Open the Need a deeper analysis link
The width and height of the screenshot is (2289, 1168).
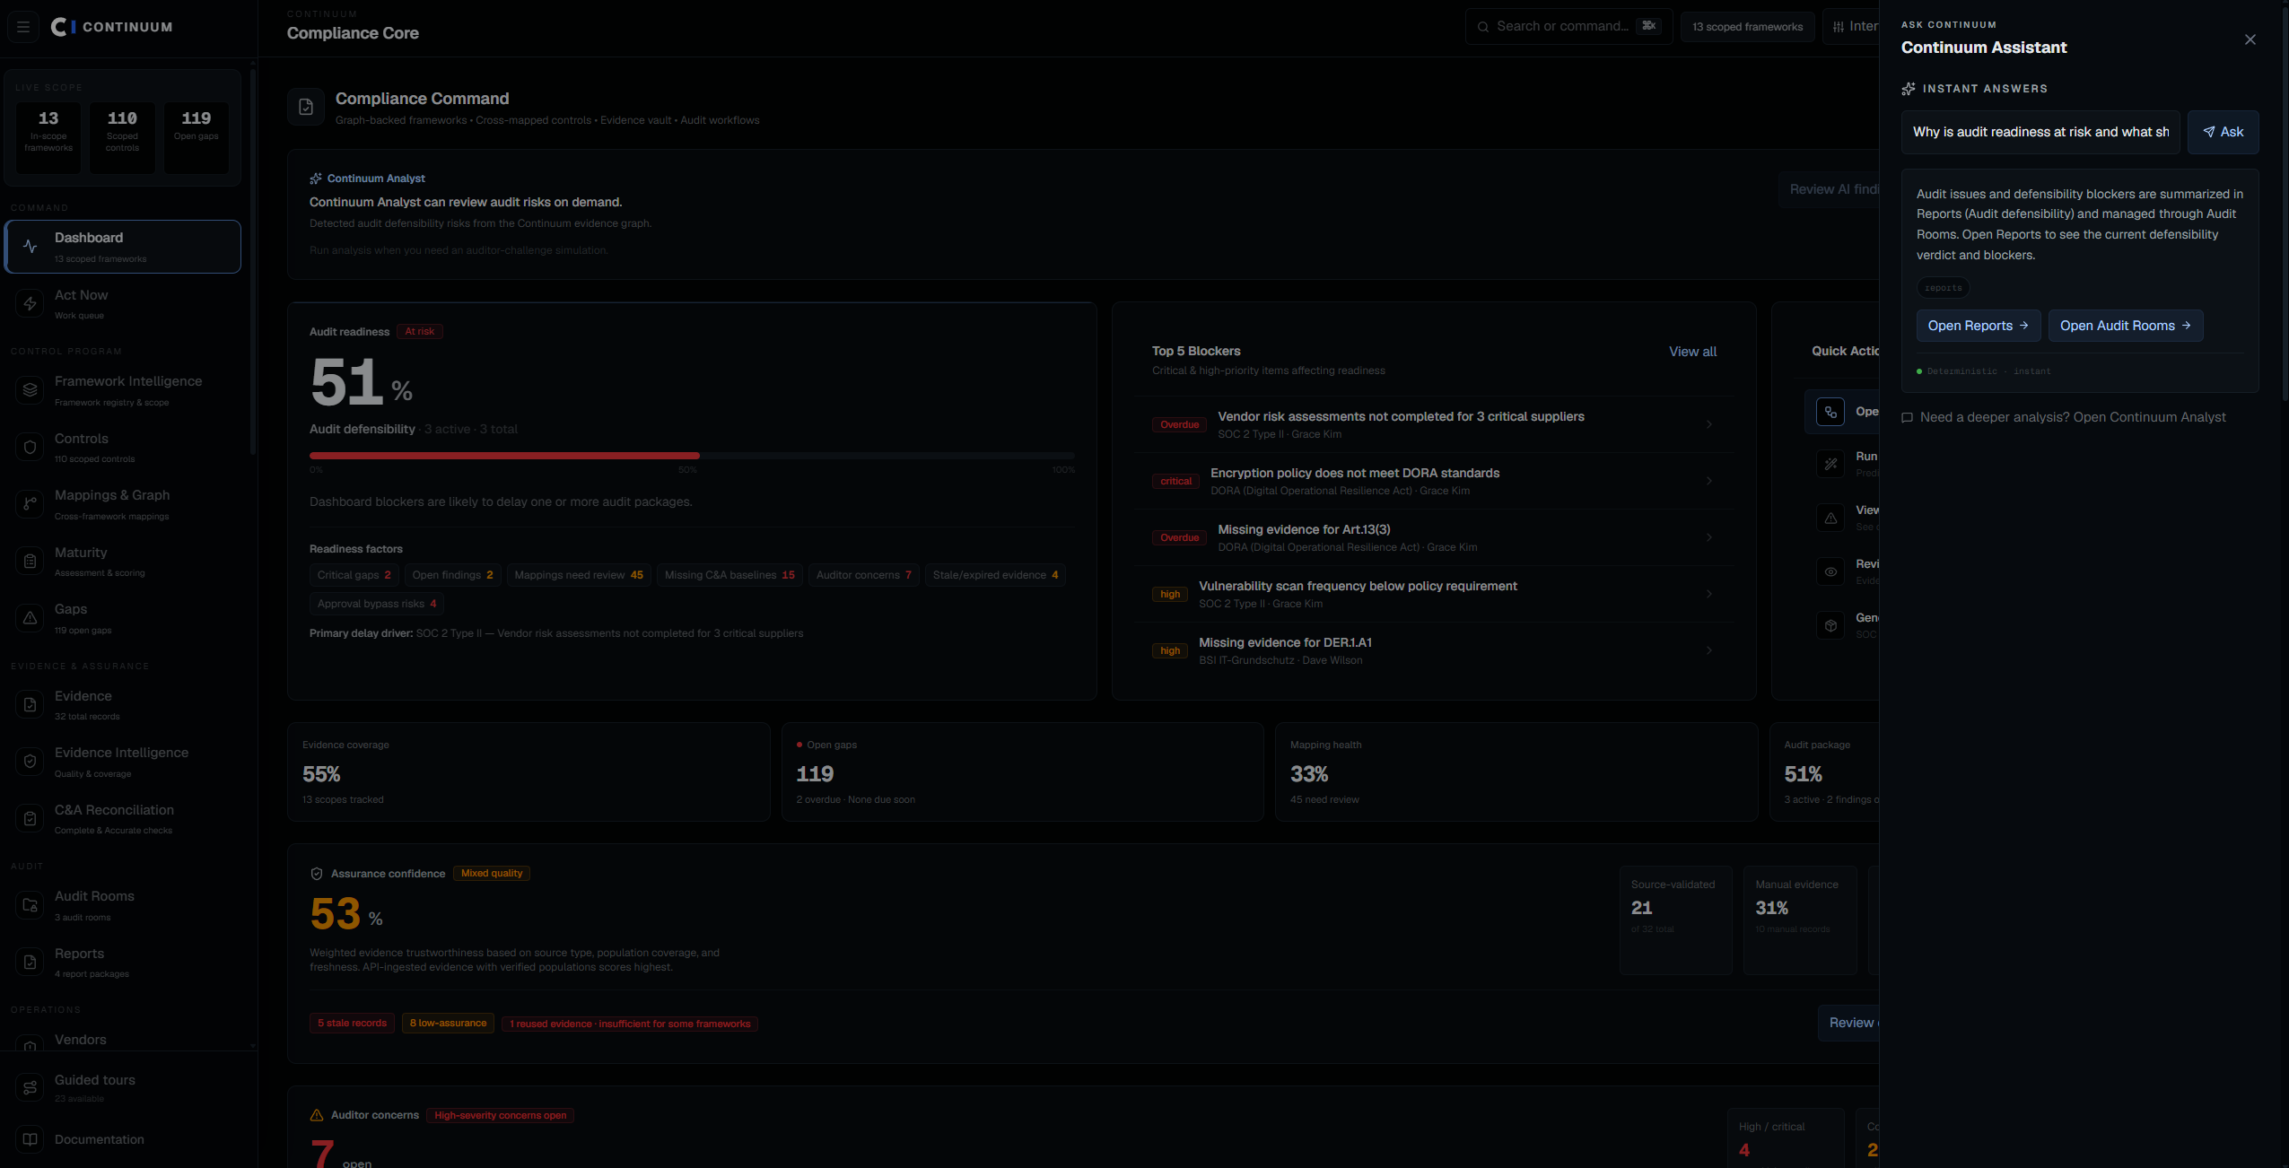2064,417
